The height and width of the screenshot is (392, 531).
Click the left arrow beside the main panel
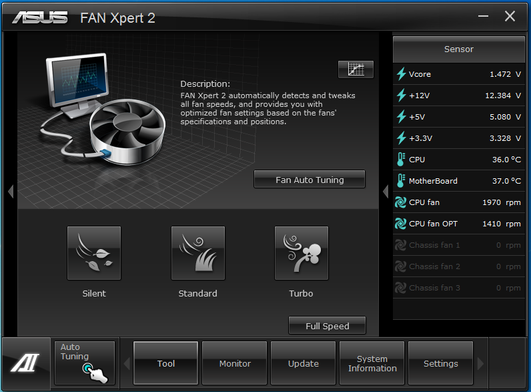tap(11, 192)
